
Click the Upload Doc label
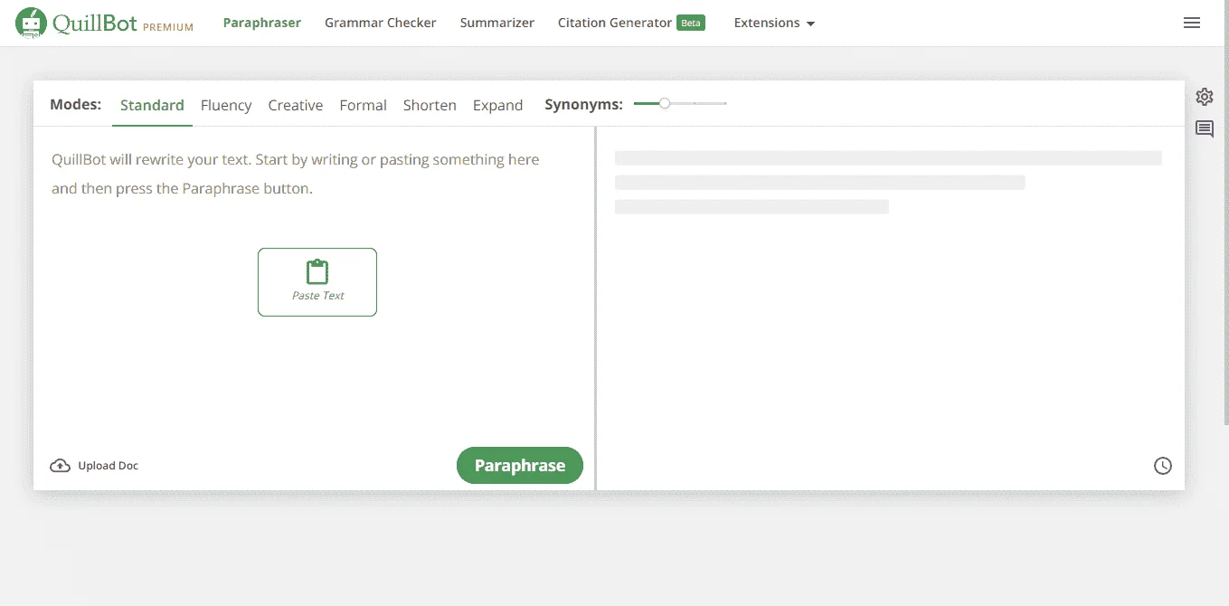pos(109,466)
